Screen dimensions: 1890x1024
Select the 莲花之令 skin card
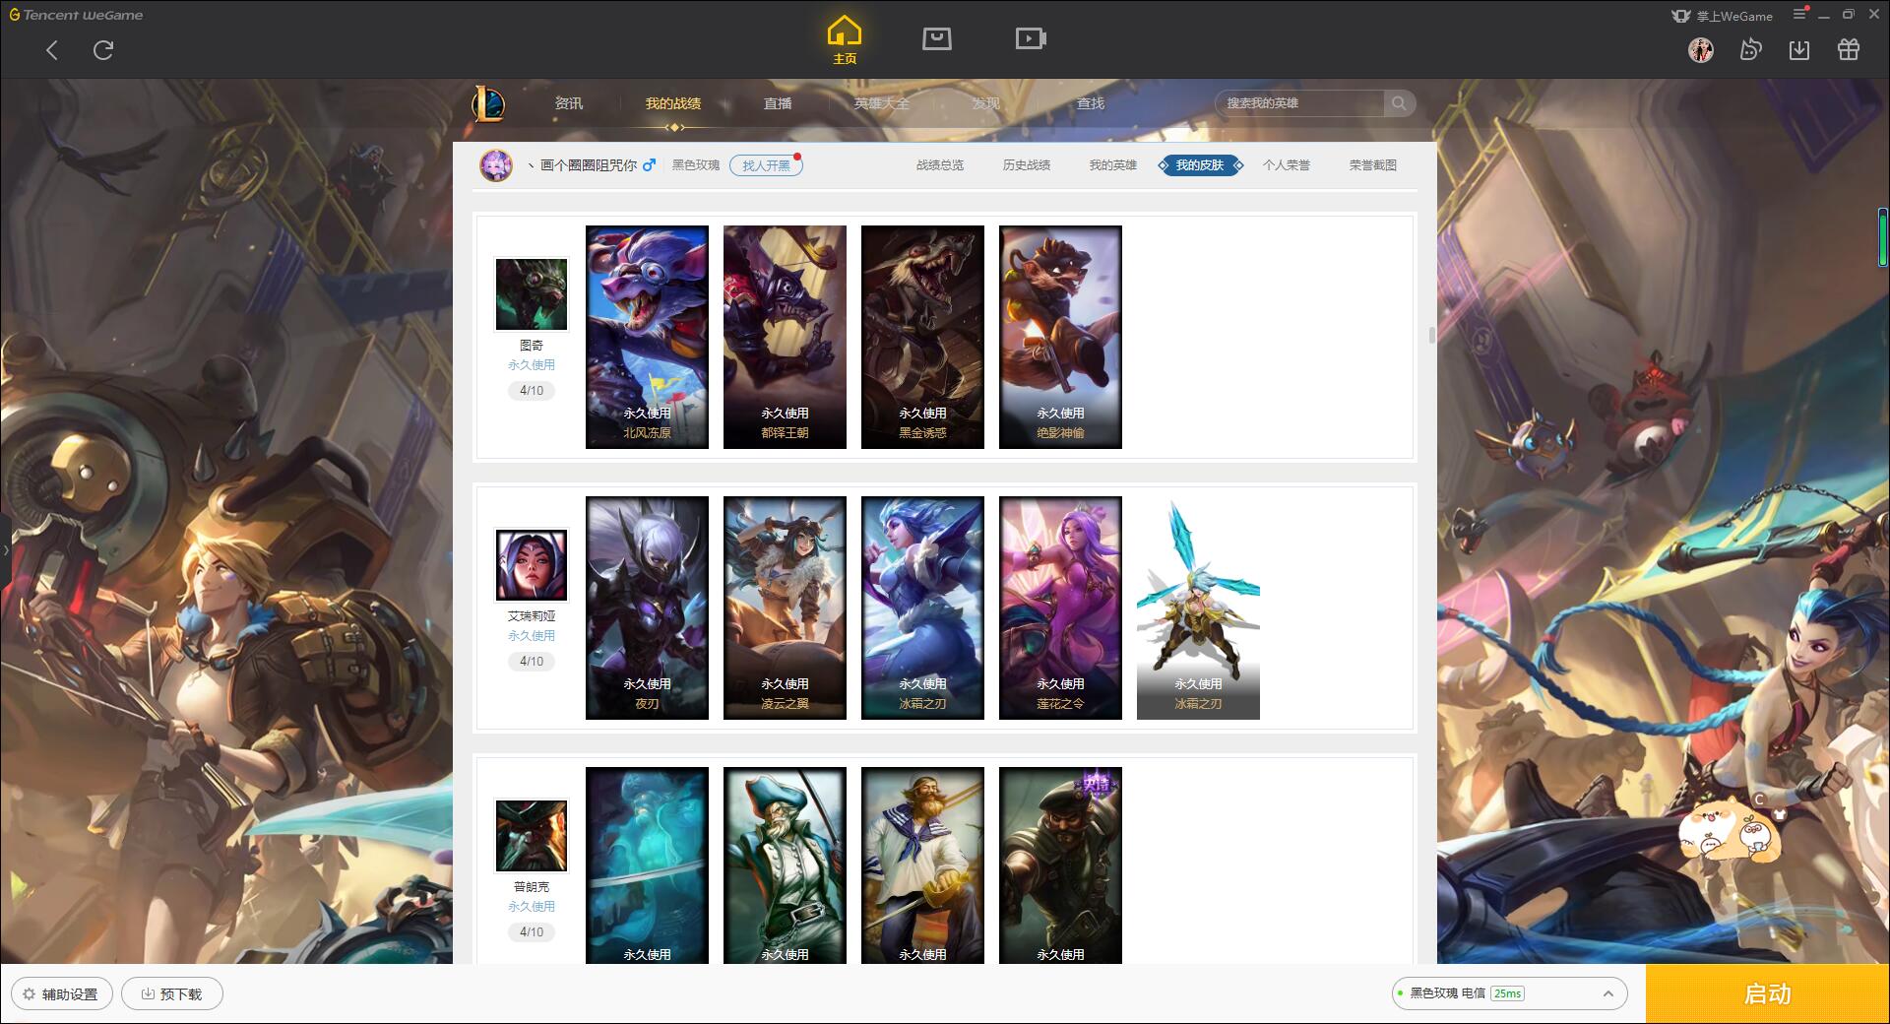point(1060,608)
